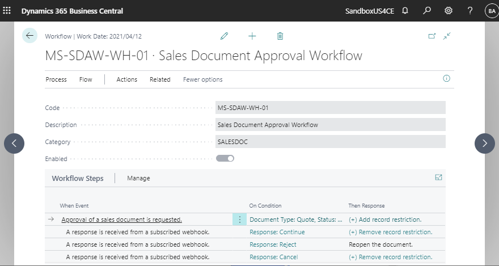Click the Code field

(x=331, y=108)
